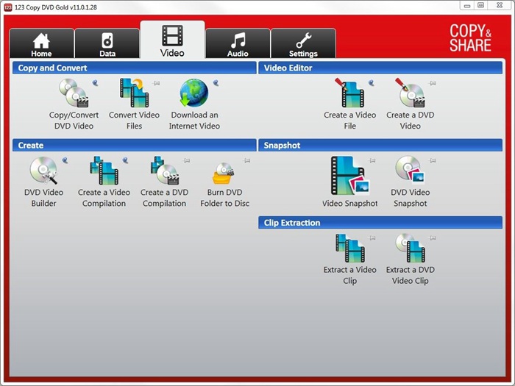Toggle pin next to Convert Video Files
The image size is (515, 386).
pyautogui.click(x=156, y=83)
